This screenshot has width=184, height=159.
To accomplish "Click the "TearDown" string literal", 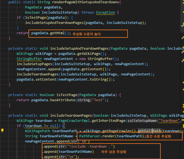I will click(169, 121).
